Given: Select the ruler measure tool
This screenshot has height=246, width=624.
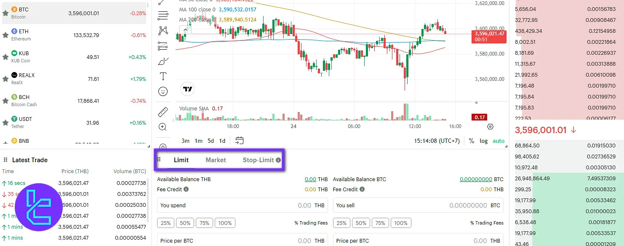Looking at the screenshot, I should coord(163,112).
